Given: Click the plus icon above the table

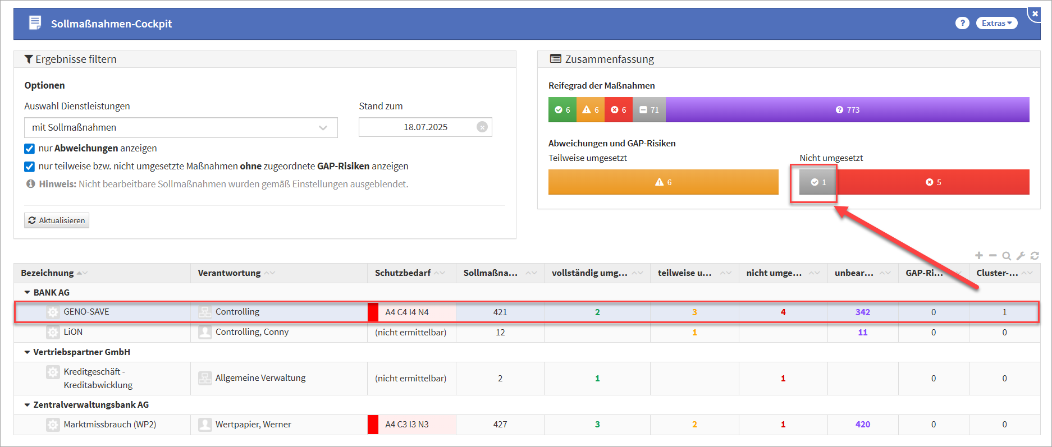Looking at the screenshot, I should [x=979, y=256].
